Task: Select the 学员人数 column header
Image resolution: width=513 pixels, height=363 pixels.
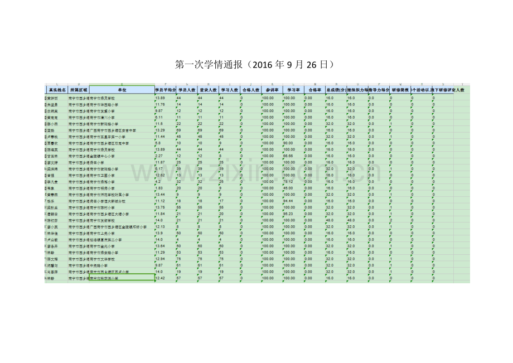Action: click(x=187, y=90)
